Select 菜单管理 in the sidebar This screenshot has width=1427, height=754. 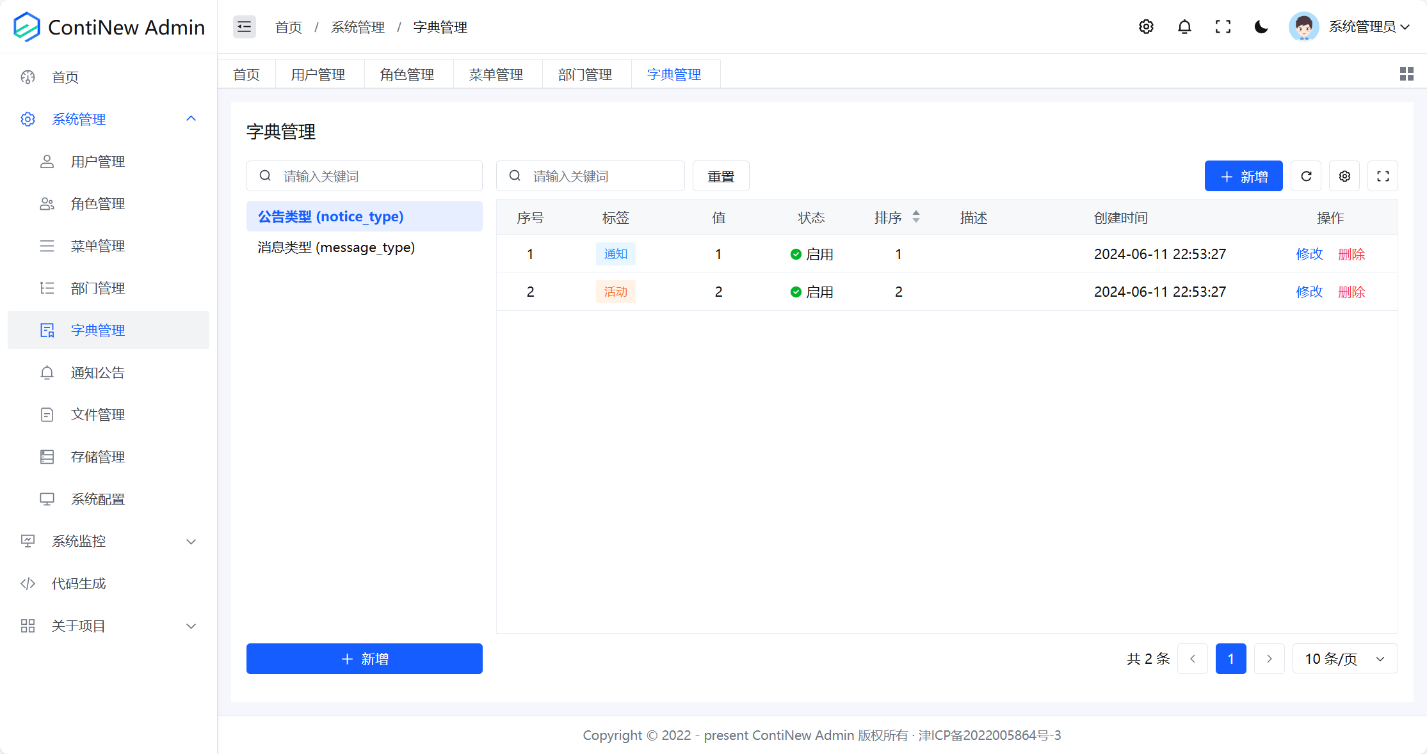[x=98, y=246]
